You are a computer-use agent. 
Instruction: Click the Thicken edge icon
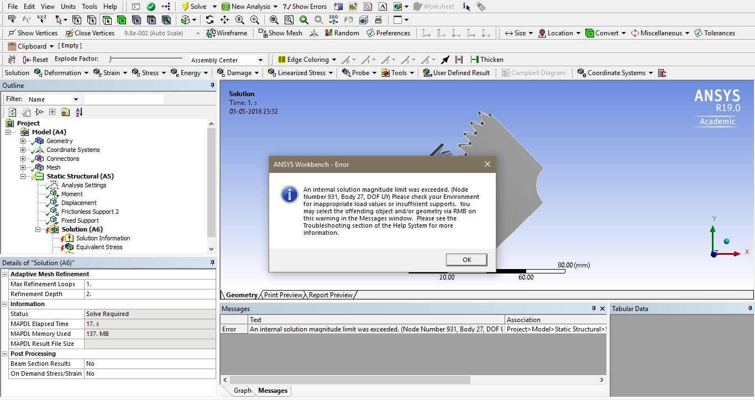pyautogui.click(x=474, y=60)
